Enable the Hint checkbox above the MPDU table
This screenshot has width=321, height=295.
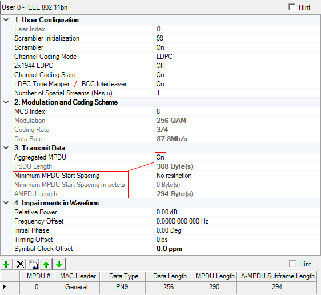click(292, 264)
